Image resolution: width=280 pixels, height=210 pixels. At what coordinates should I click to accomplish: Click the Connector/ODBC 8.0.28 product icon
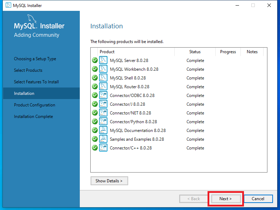[103, 95]
